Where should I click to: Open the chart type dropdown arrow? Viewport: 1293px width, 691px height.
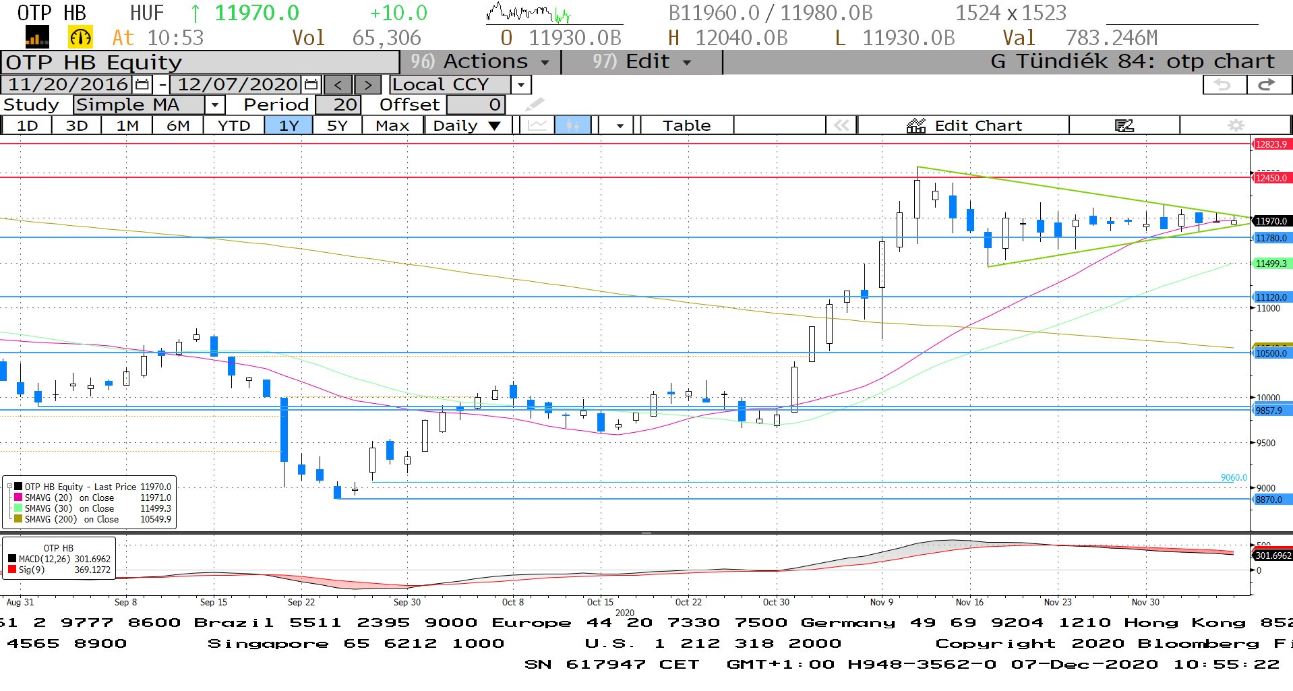tap(620, 125)
